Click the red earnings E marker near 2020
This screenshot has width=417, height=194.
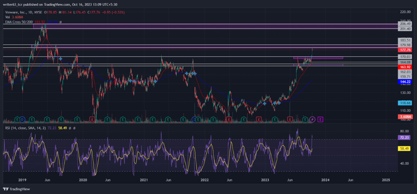point(92,120)
